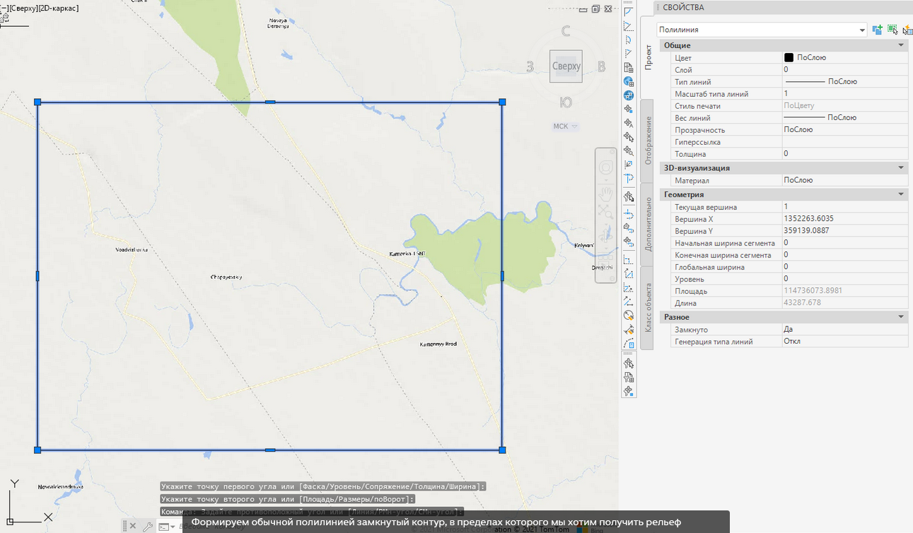Screen dimensions: 913x533
Task: Click the Zoom Extents navigation bar icon
Action: [x=606, y=212]
